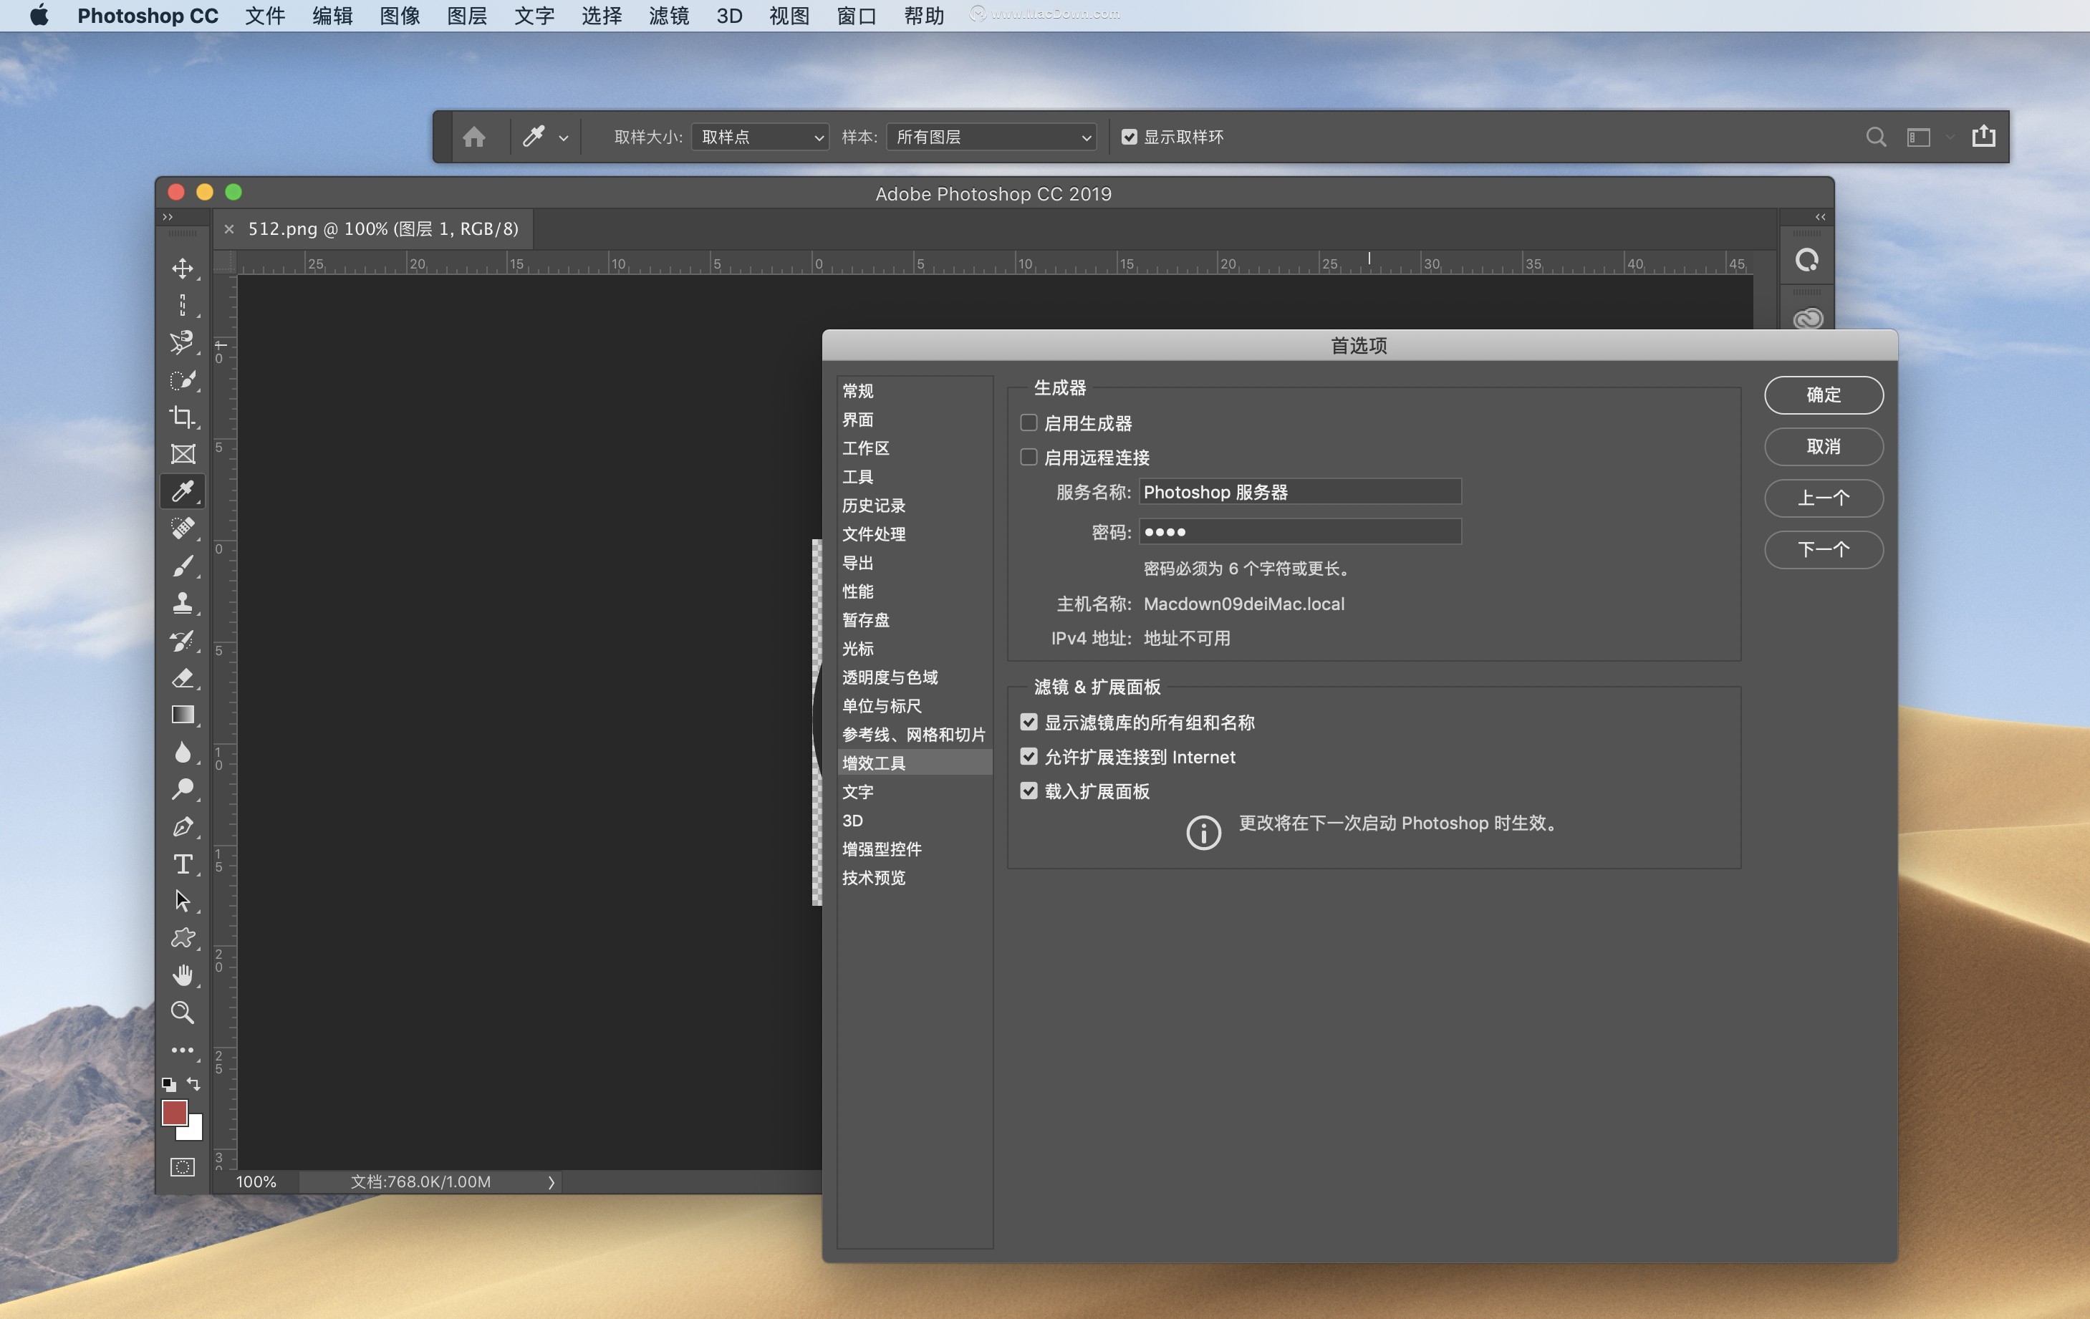Click the 确定 button

(1824, 395)
